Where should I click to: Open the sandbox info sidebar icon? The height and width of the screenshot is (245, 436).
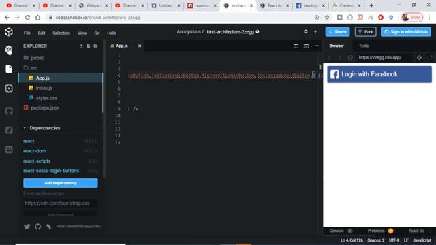point(9,50)
